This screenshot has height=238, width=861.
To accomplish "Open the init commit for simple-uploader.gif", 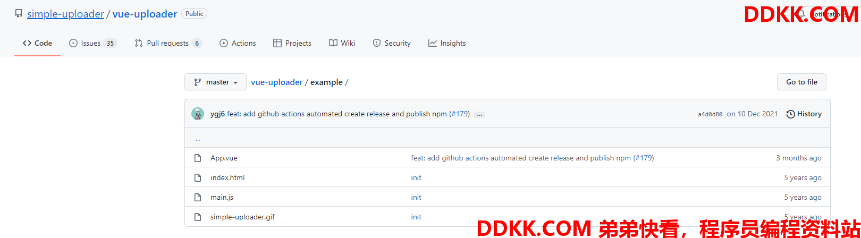I will coord(416,217).
